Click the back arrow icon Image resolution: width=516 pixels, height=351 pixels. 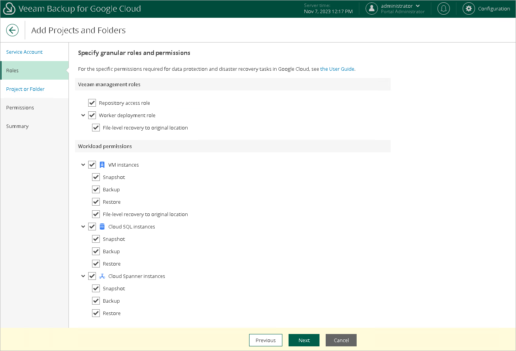point(12,30)
